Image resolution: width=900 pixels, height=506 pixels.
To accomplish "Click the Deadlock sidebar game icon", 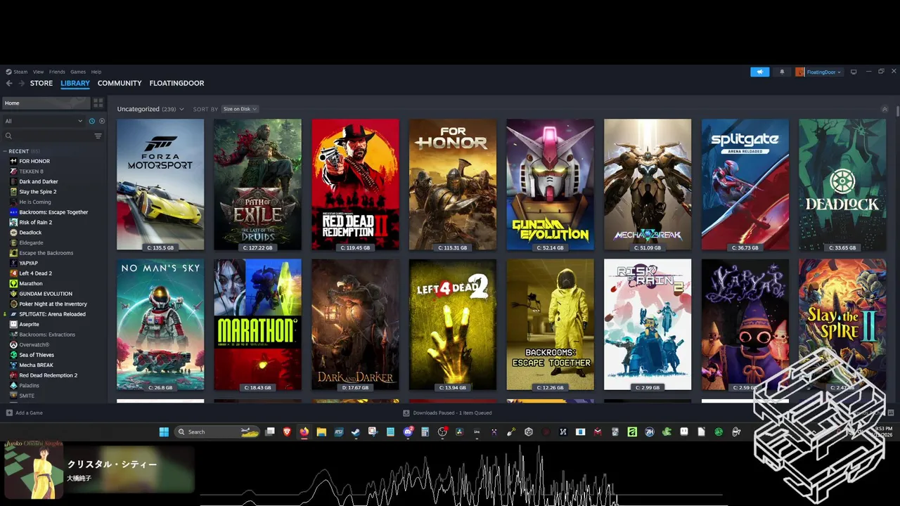I will click(x=13, y=233).
